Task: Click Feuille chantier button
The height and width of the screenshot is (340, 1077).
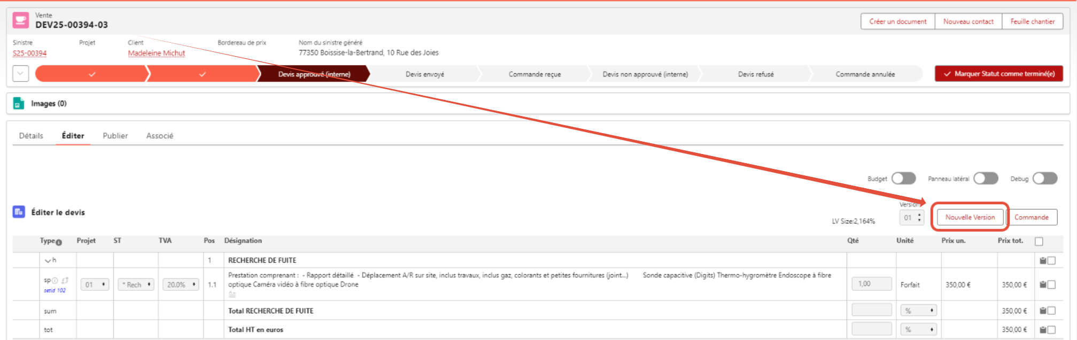Action: (x=1033, y=21)
